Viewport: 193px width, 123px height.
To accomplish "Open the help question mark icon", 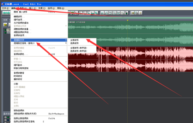I will point(141,13).
